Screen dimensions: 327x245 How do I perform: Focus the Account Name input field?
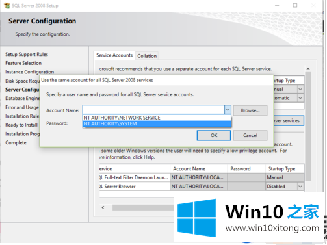(153, 110)
